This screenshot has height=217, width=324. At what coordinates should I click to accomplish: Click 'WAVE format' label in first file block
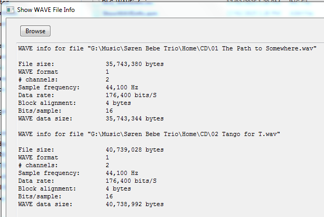click(38, 72)
